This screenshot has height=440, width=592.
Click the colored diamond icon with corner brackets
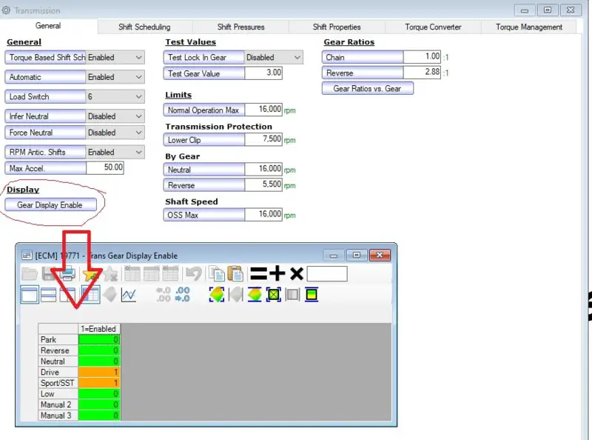(x=217, y=295)
